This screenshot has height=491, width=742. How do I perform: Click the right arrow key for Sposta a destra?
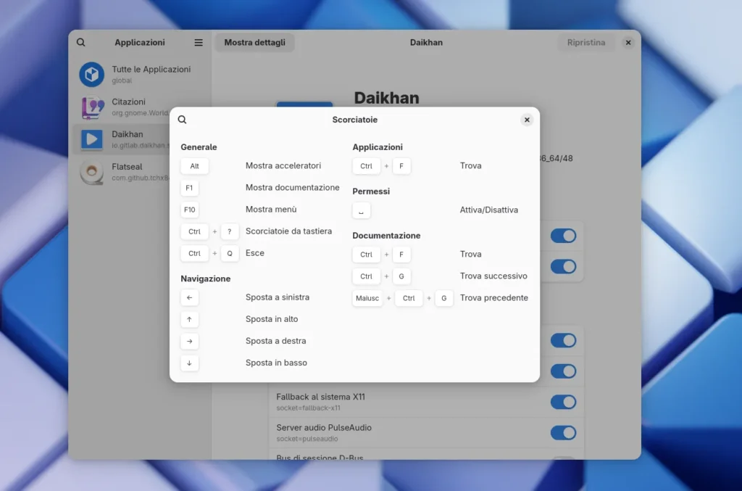tap(189, 341)
